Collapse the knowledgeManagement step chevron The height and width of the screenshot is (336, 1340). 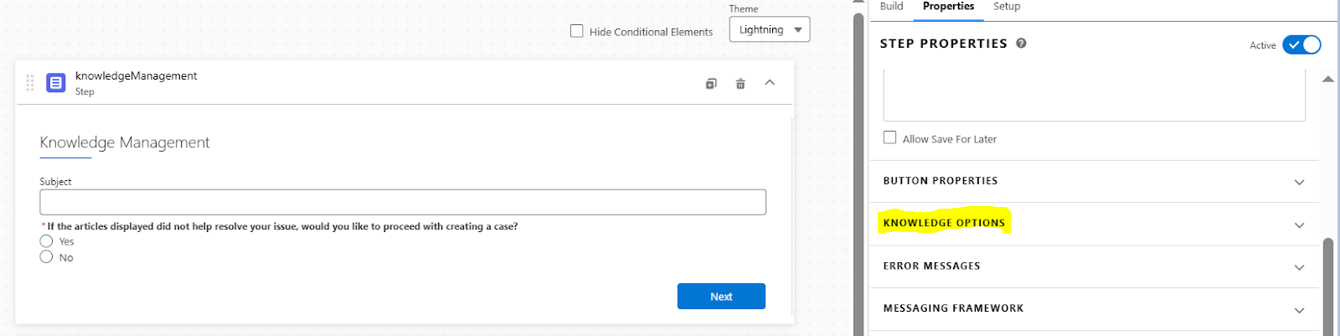click(770, 83)
